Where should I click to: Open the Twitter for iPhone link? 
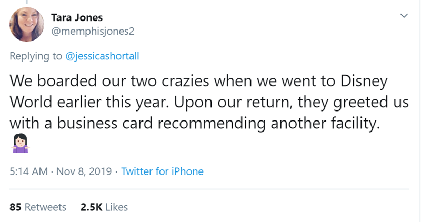pyautogui.click(x=162, y=171)
